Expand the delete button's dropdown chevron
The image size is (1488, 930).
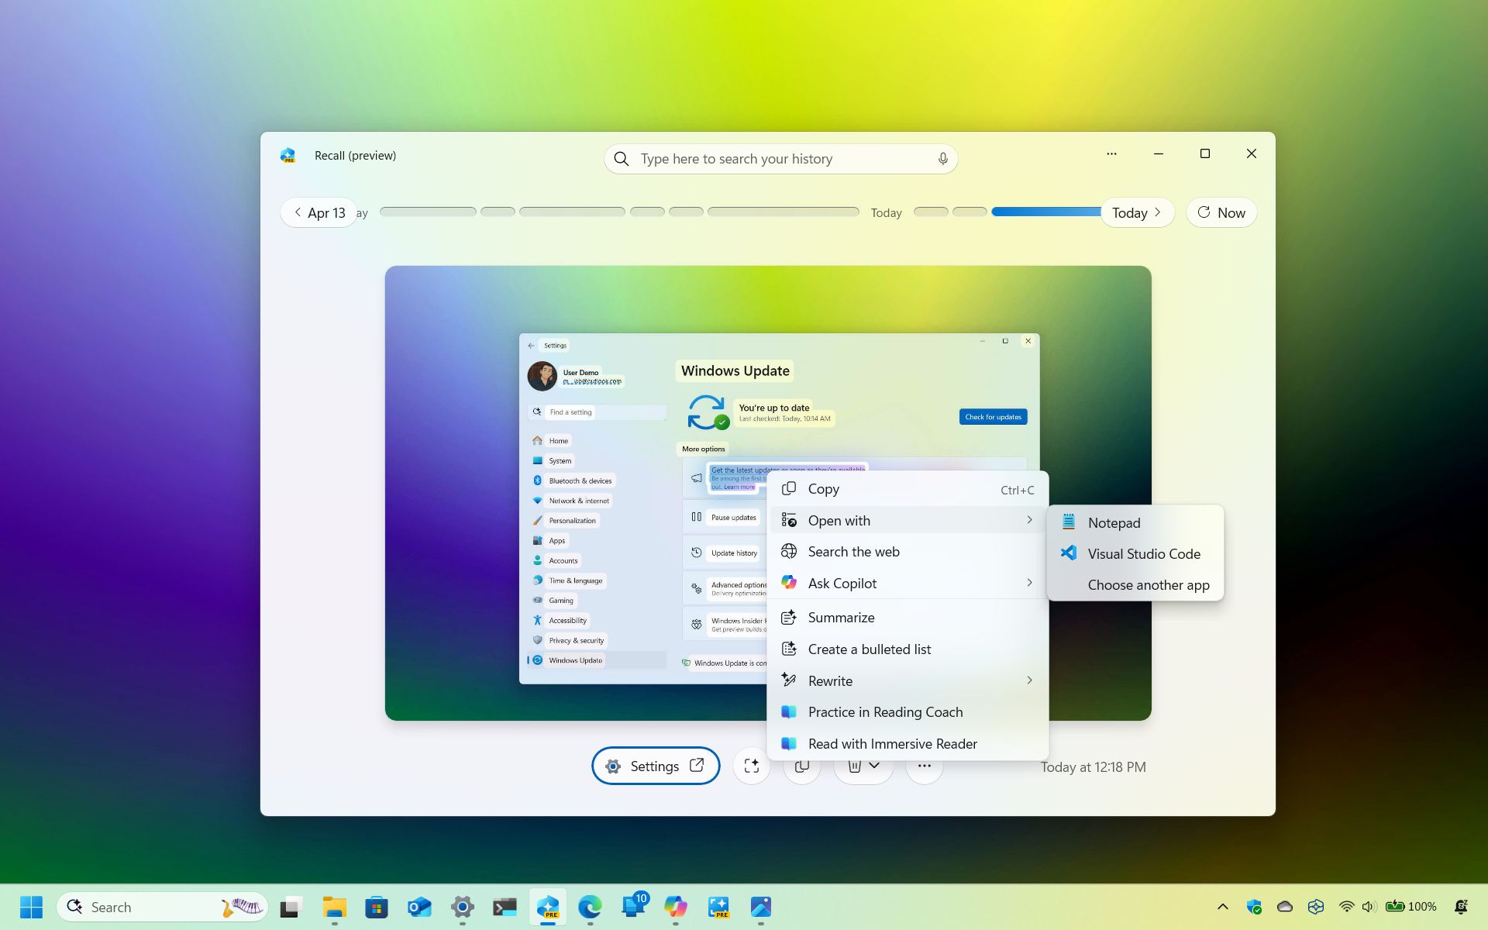click(x=875, y=767)
